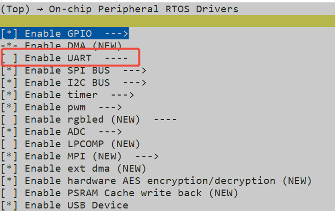Screen dimensions: 335x211
Task: Expand the Enable pwm submenu arrow
Action: coord(109,107)
